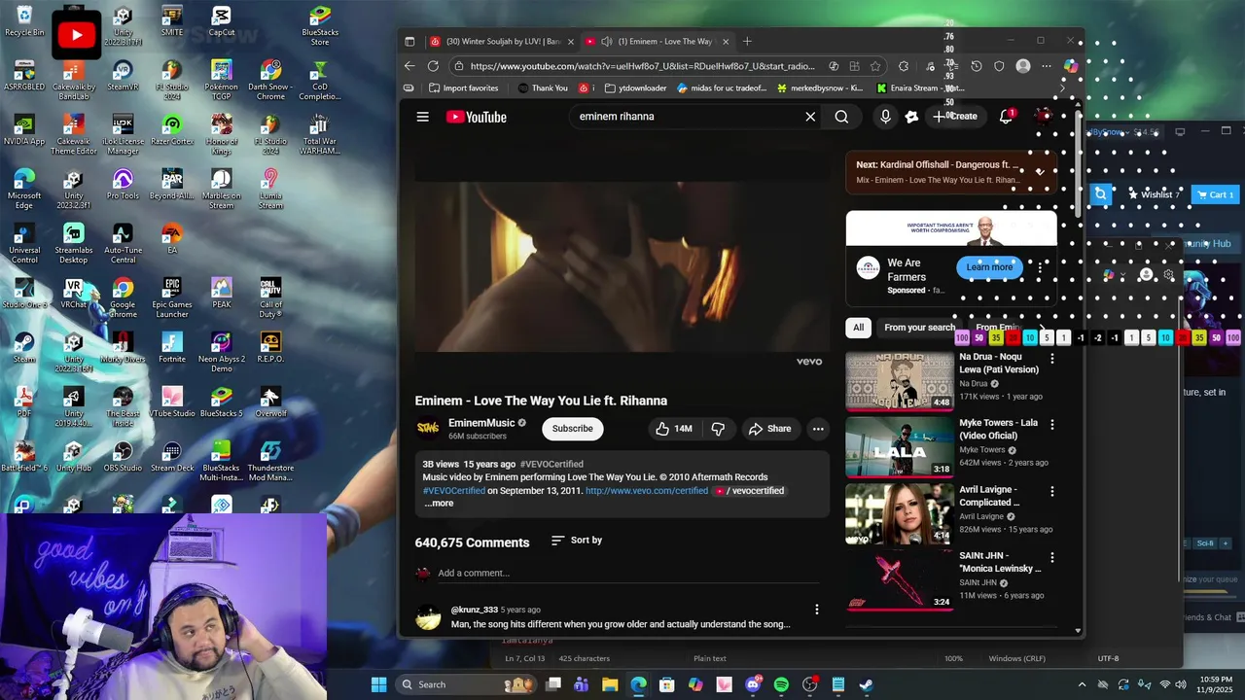Open Edge Settings and more menu
Screen dimensions: 1245x700
click(1046, 66)
